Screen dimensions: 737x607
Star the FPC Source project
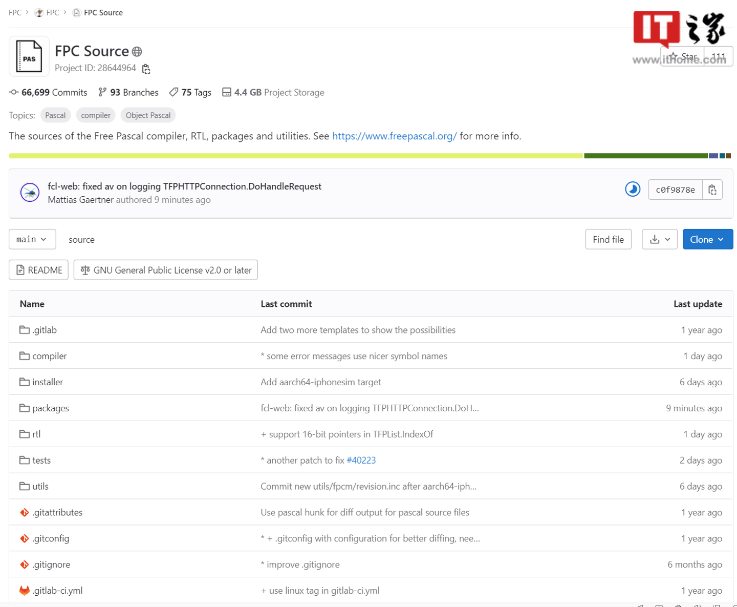683,56
